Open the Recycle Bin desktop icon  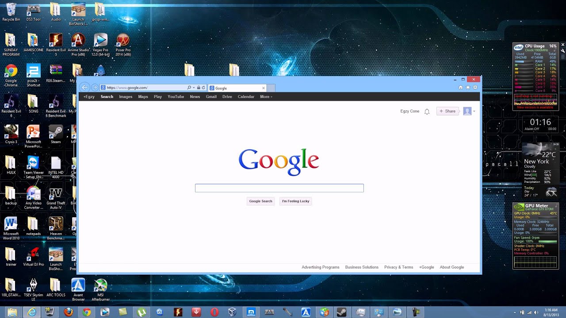pyautogui.click(x=11, y=12)
